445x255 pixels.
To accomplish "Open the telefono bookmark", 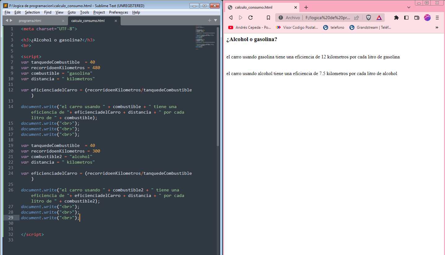I will click(334, 27).
